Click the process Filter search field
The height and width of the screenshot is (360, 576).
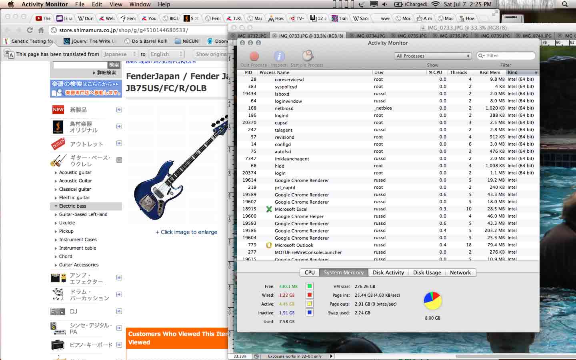pyautogui.click(x=506, y=56)
